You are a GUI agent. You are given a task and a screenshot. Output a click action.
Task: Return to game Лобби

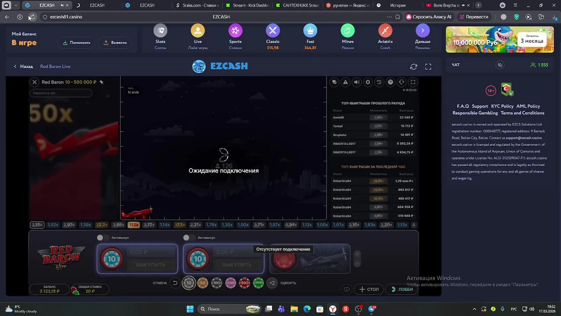(x=402, y=289)
